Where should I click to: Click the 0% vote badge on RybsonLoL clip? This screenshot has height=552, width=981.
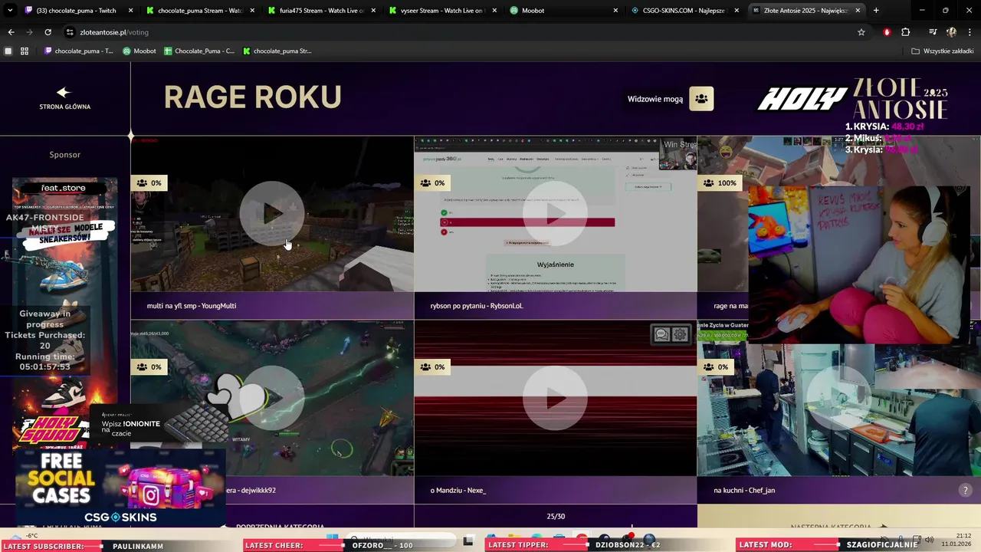433,183
